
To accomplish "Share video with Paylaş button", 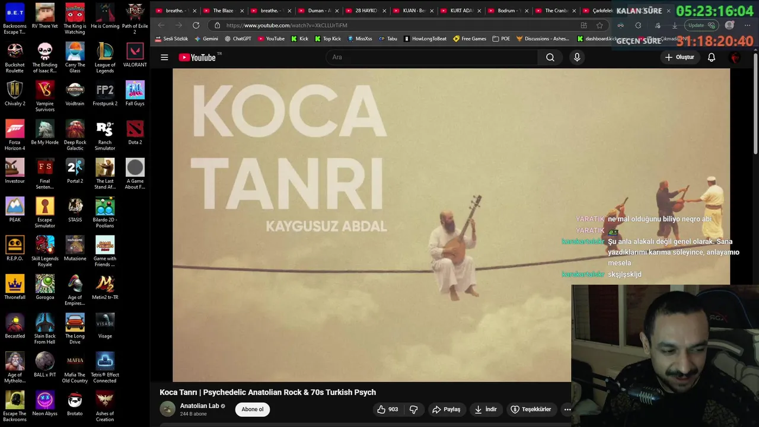I will 446,409.
